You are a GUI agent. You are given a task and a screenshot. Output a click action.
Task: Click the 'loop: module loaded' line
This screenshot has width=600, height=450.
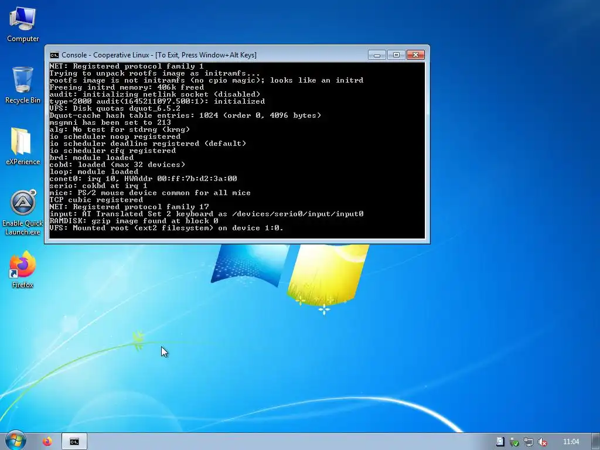click(x=94, y=172)
